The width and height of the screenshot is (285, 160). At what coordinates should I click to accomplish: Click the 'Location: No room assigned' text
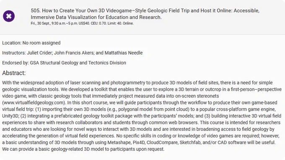31,43
